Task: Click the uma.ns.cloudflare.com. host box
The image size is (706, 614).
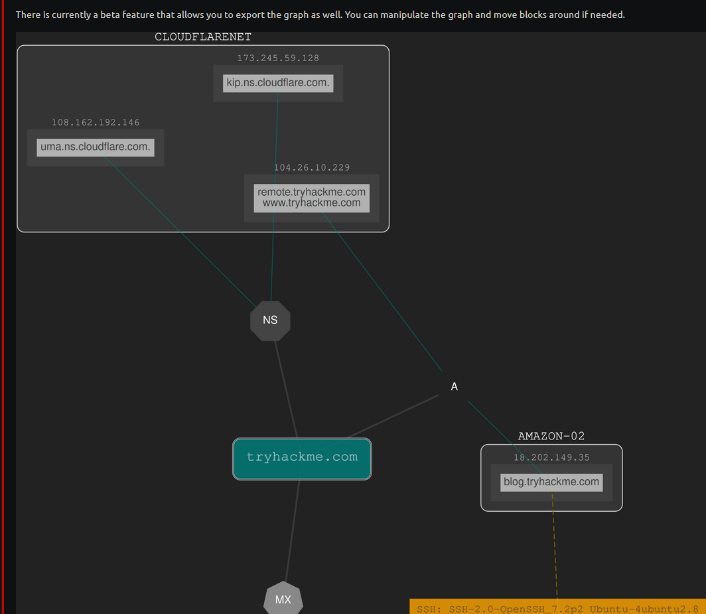Action: click(96, 147)
